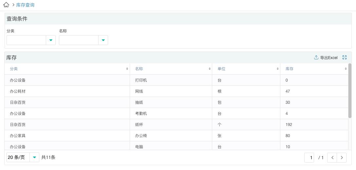Select the 打印机 table row
356x170 pixels.
click(141, 80)
